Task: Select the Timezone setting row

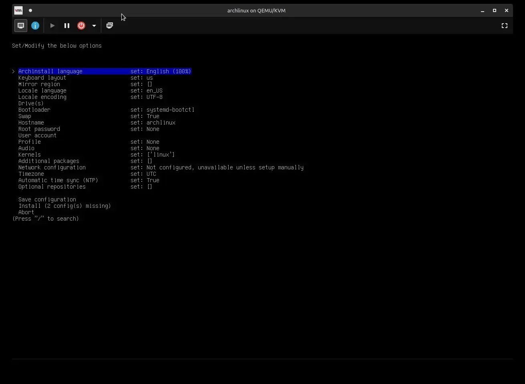Action: (x=31, y=174)
